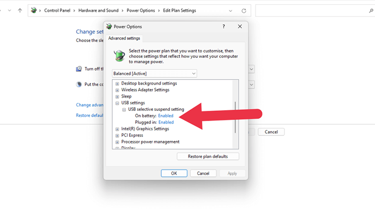The width and height of the screenshot is (375, 211).
Task: Click the Control Panel icon in address bar
Action: point(34,10)
